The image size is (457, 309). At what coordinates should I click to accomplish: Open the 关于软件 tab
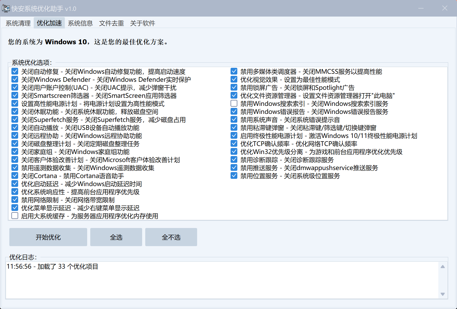point(143,23)
